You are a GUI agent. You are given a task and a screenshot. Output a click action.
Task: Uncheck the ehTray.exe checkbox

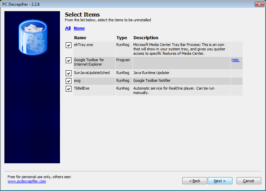pyautogui.click(x=68, y=45)
